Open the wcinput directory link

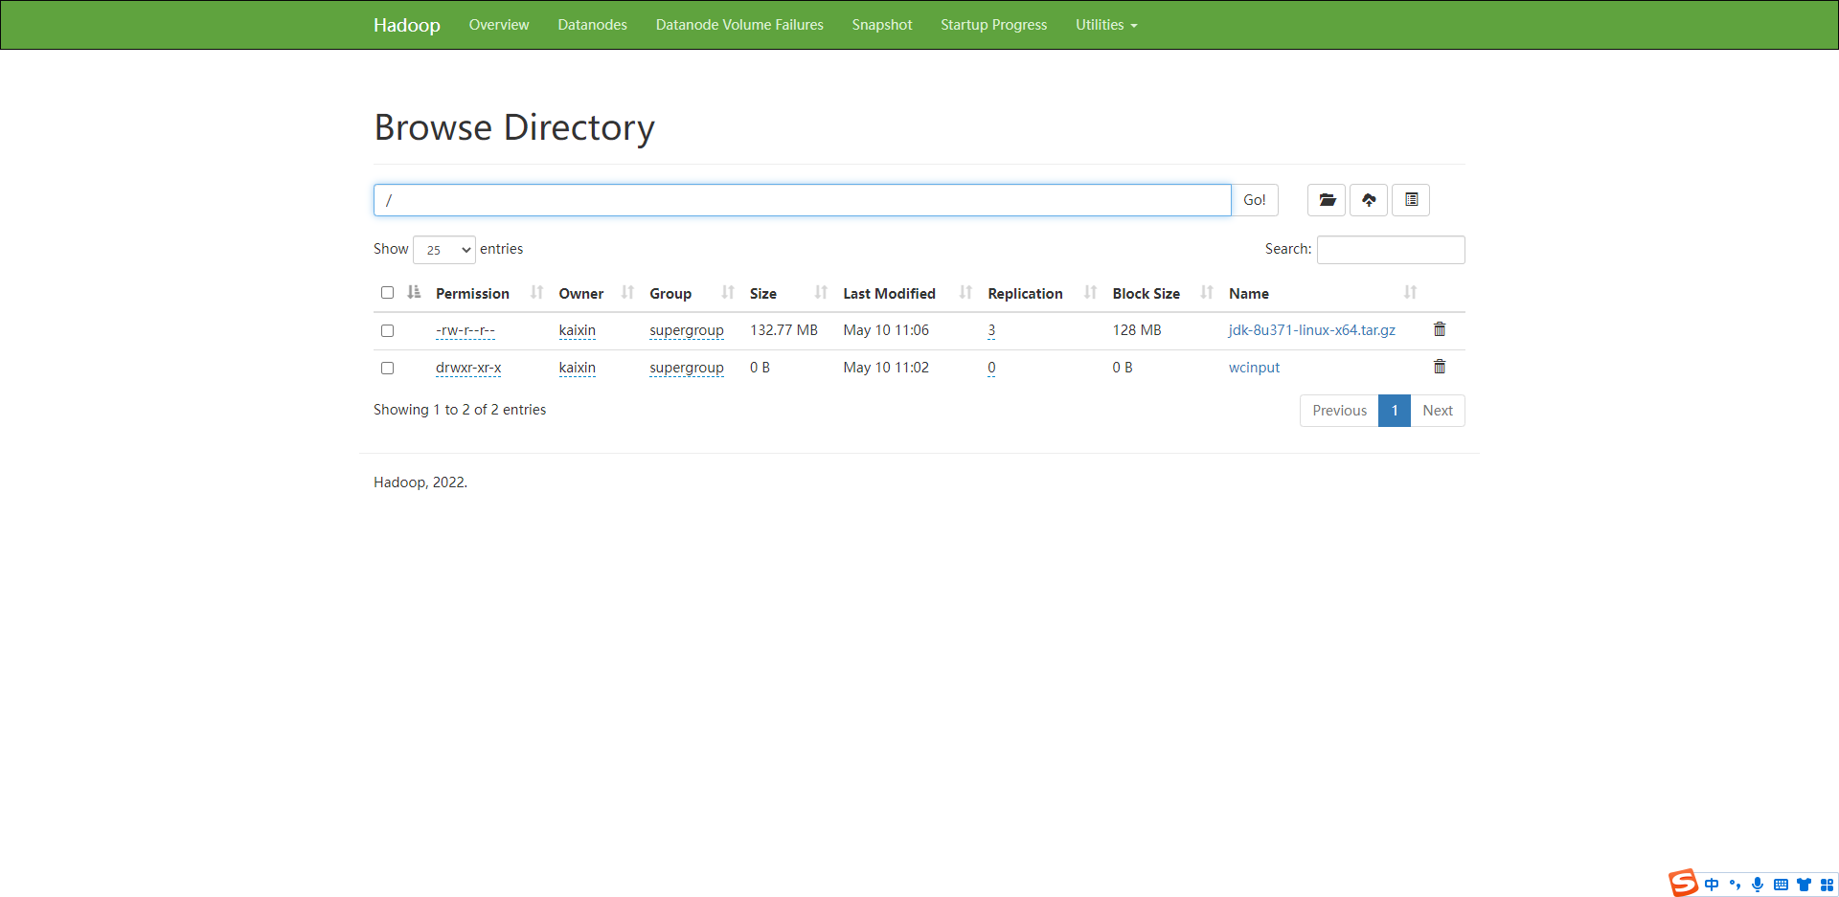(x=1254, y=368)
